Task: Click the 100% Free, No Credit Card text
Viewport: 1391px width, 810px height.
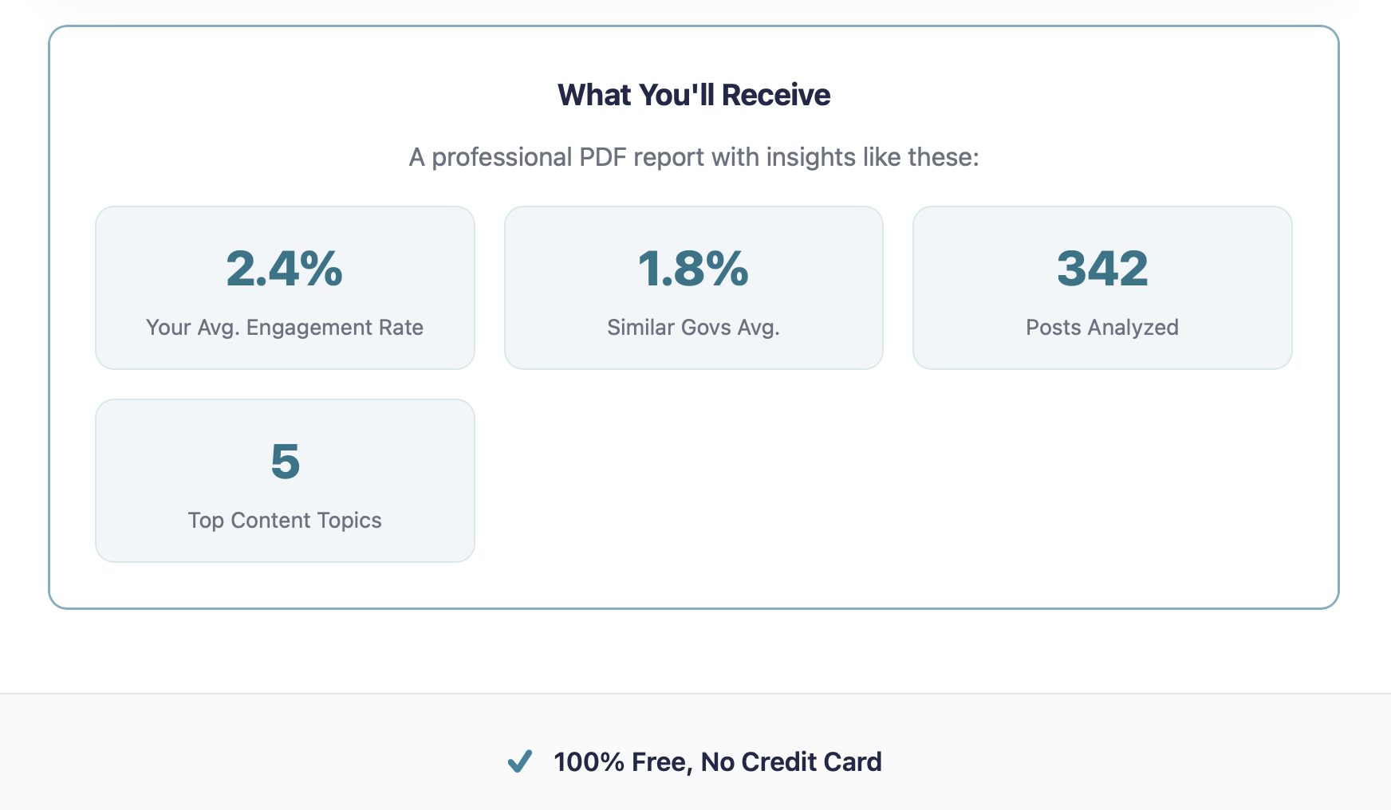Action: pyautogui.click(x=717, y=762)
